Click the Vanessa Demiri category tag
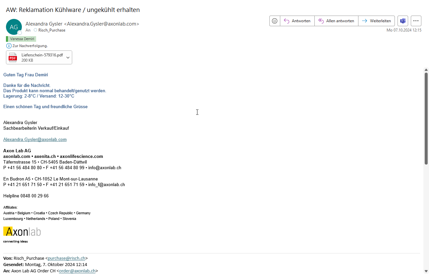The image size is (429, 274). pos(21,39)
